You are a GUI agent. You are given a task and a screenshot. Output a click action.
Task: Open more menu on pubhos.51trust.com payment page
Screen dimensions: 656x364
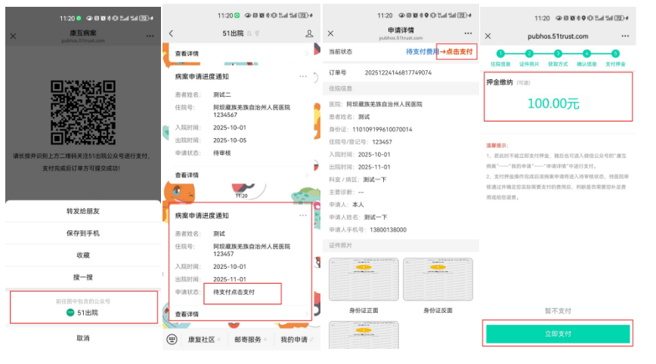pos(625,35)
